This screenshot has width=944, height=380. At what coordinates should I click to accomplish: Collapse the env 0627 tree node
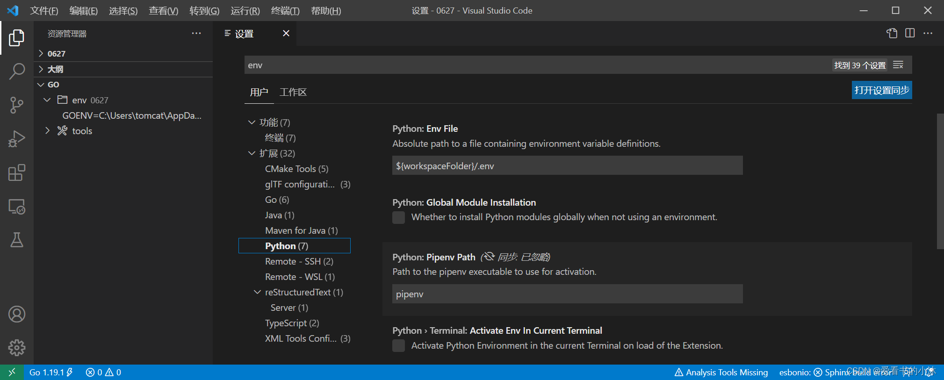coord(47,100)
